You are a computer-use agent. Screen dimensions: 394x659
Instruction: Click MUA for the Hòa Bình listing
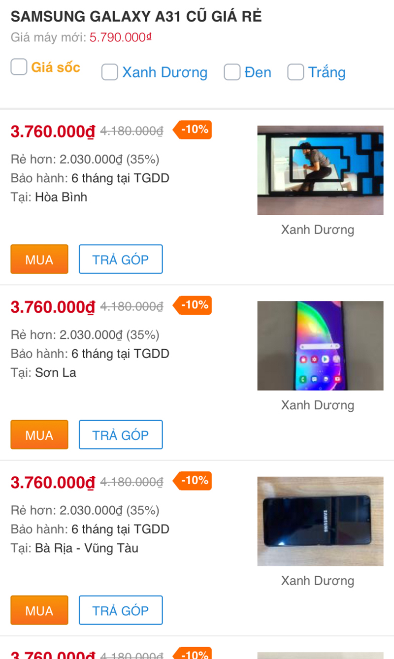coord(39,259)
